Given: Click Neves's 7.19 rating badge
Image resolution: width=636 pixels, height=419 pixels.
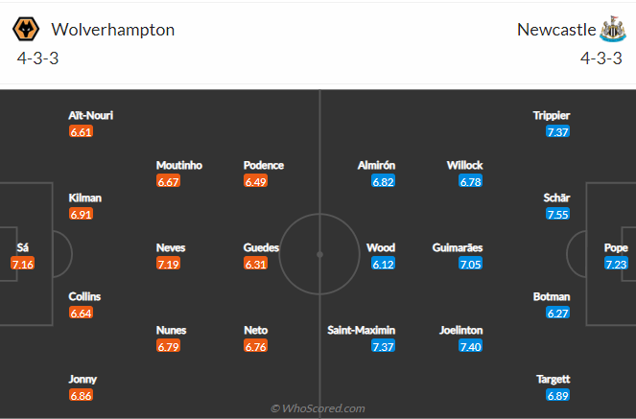Looking at the screenshot, I should 168,264.
